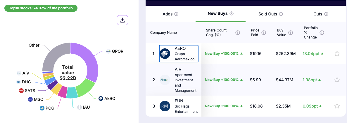Click the SATS label text
The height and width of the screenshot is (123, 347).
(x=30, y=91)
